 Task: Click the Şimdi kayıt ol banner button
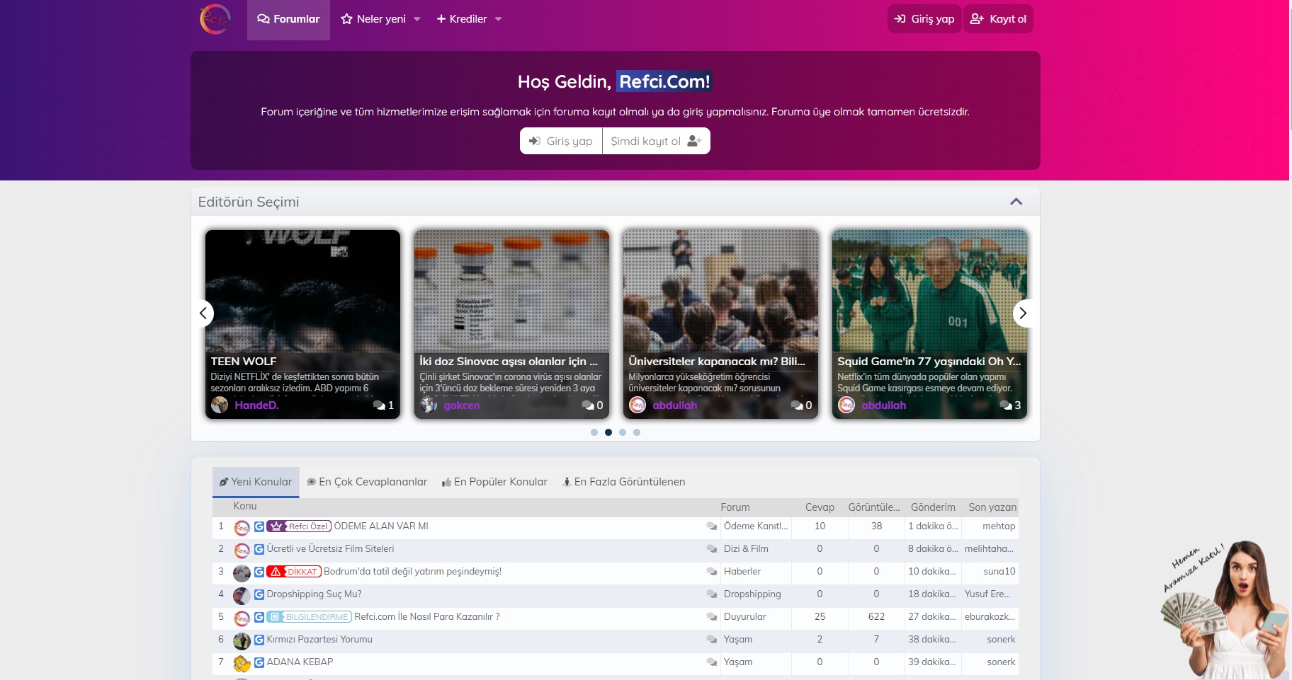656,141
